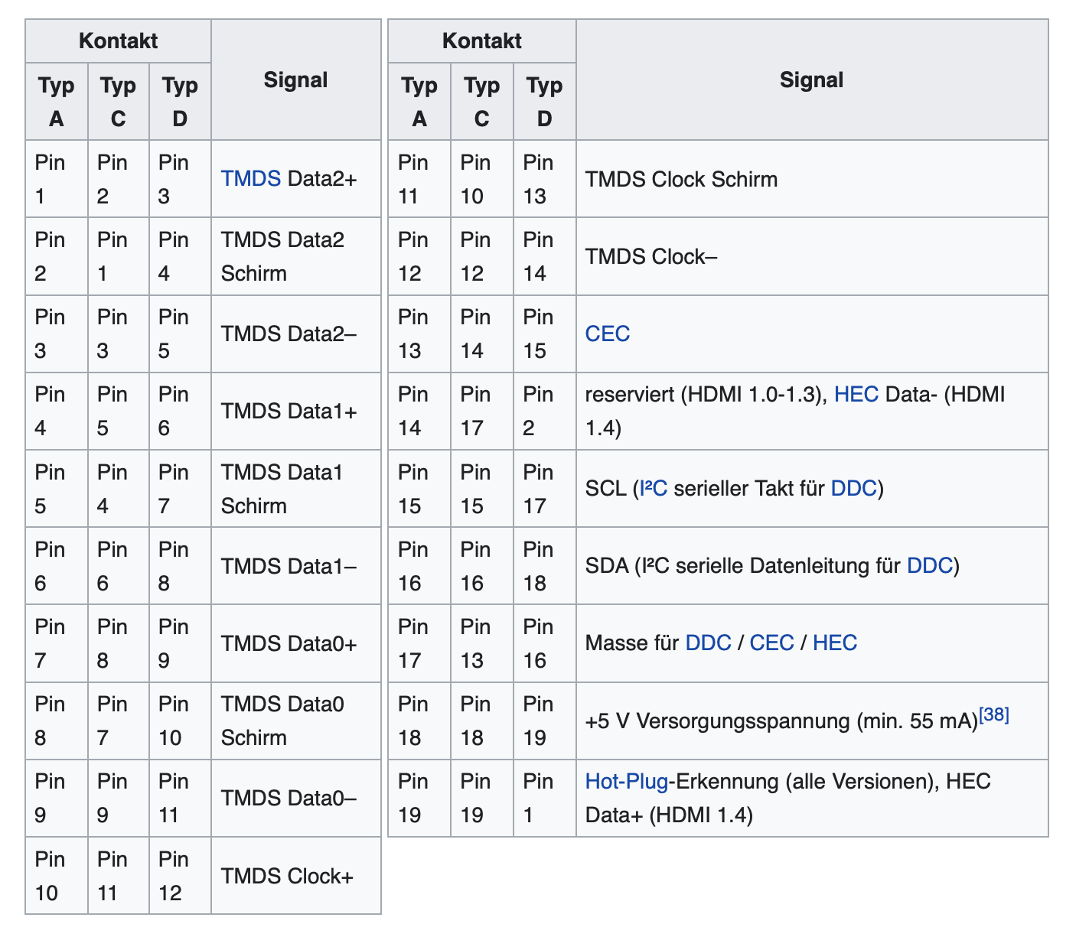The width and height of the screenshot is (1076, 950).
Task: Select the 'TMDS Data0 Schirm' cell
Action: click(x=296, y=721)
